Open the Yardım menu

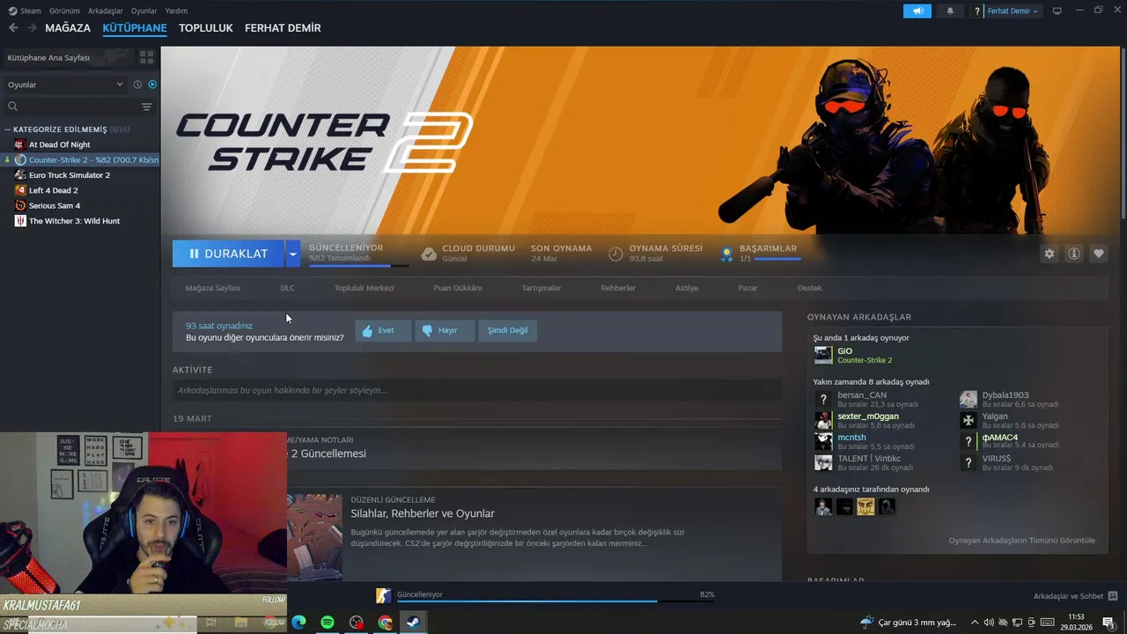[x=176, y=11]
